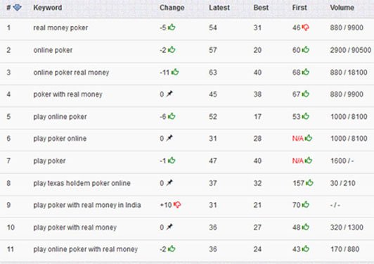Click pin icon for play texas holdem poker online
This screenshot has height=264, width=374.
click(x=169, y=183)
